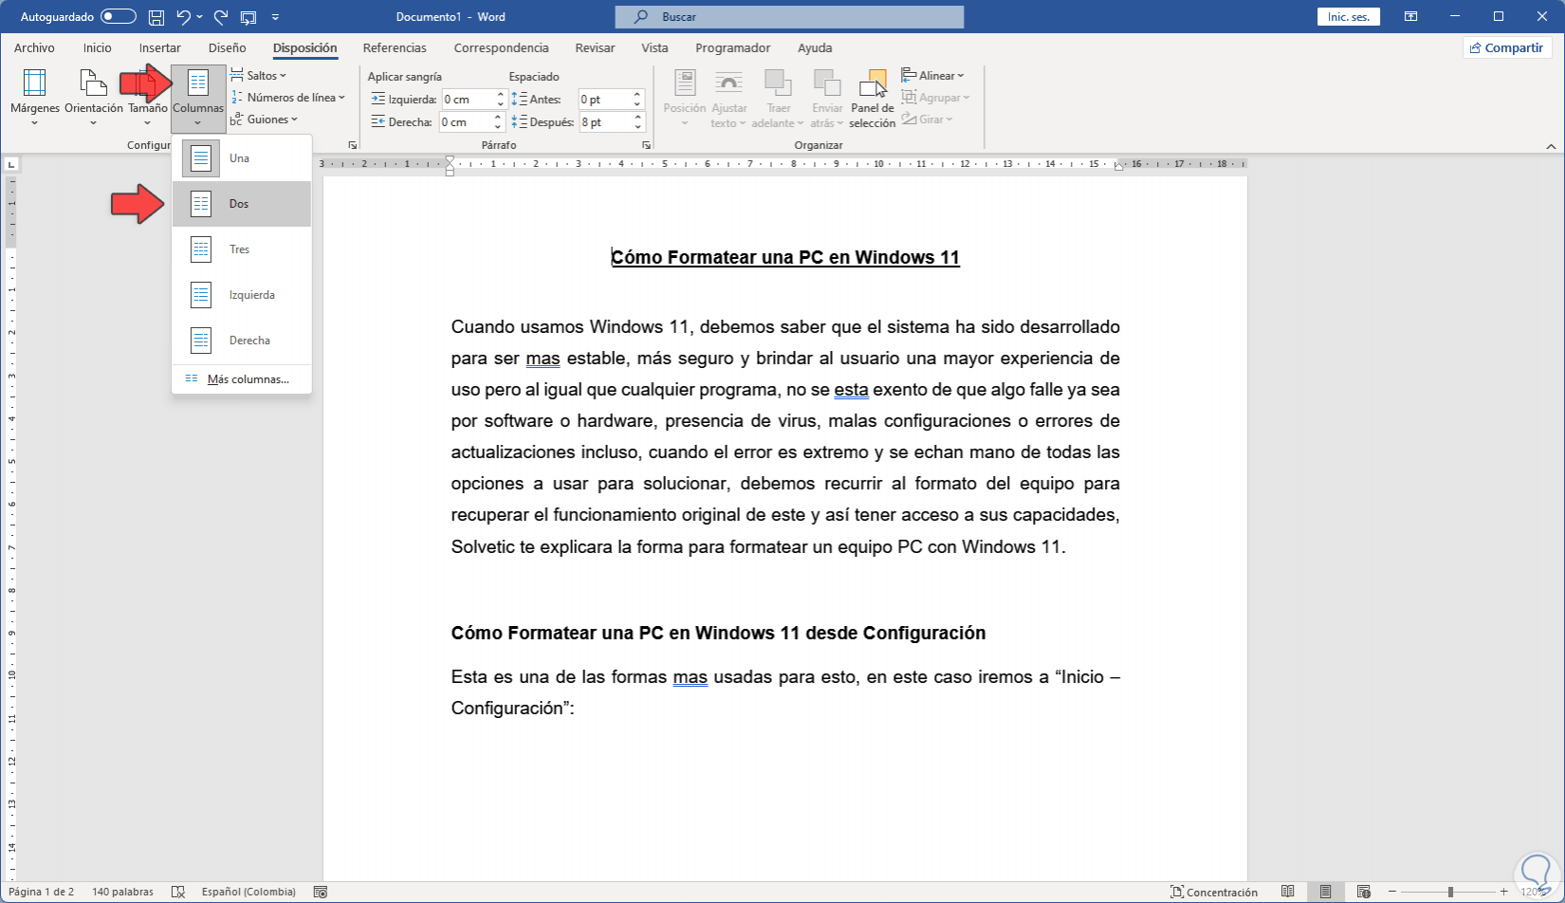Click the Columnas ribbon icon

click(x=198, y=83)
